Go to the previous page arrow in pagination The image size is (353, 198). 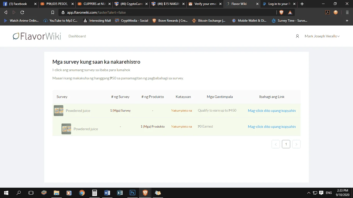[276, 144]
